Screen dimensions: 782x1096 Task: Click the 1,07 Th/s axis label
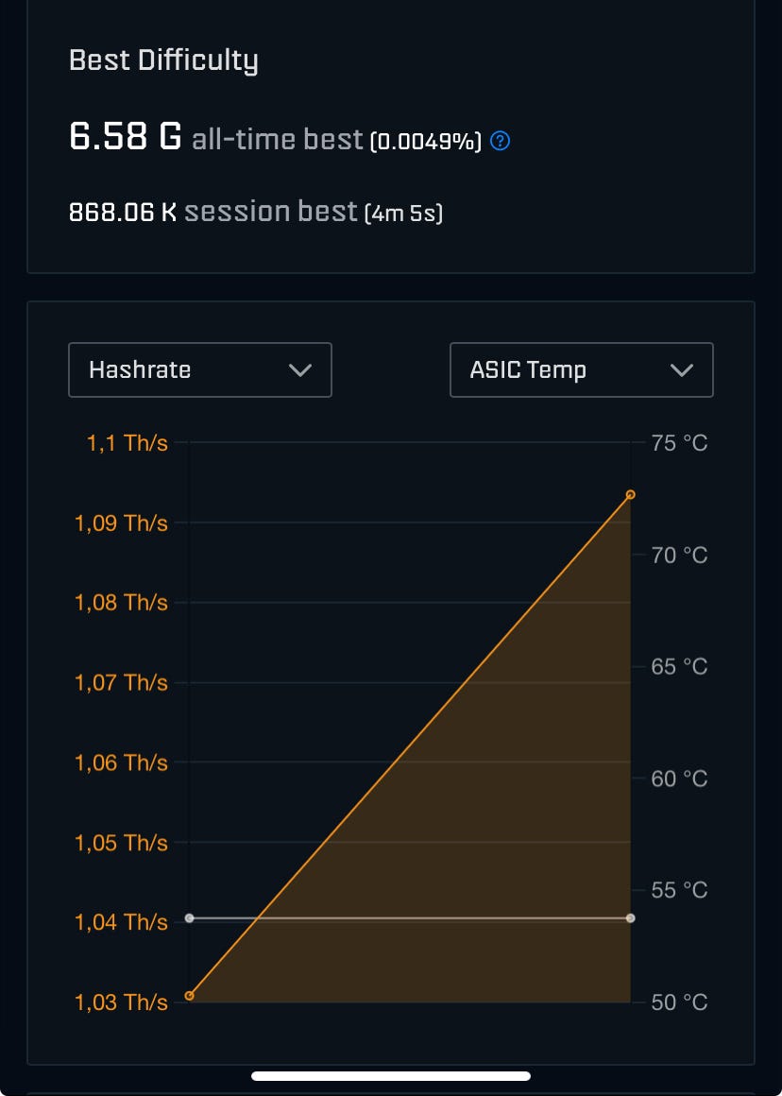pos(121,682)
